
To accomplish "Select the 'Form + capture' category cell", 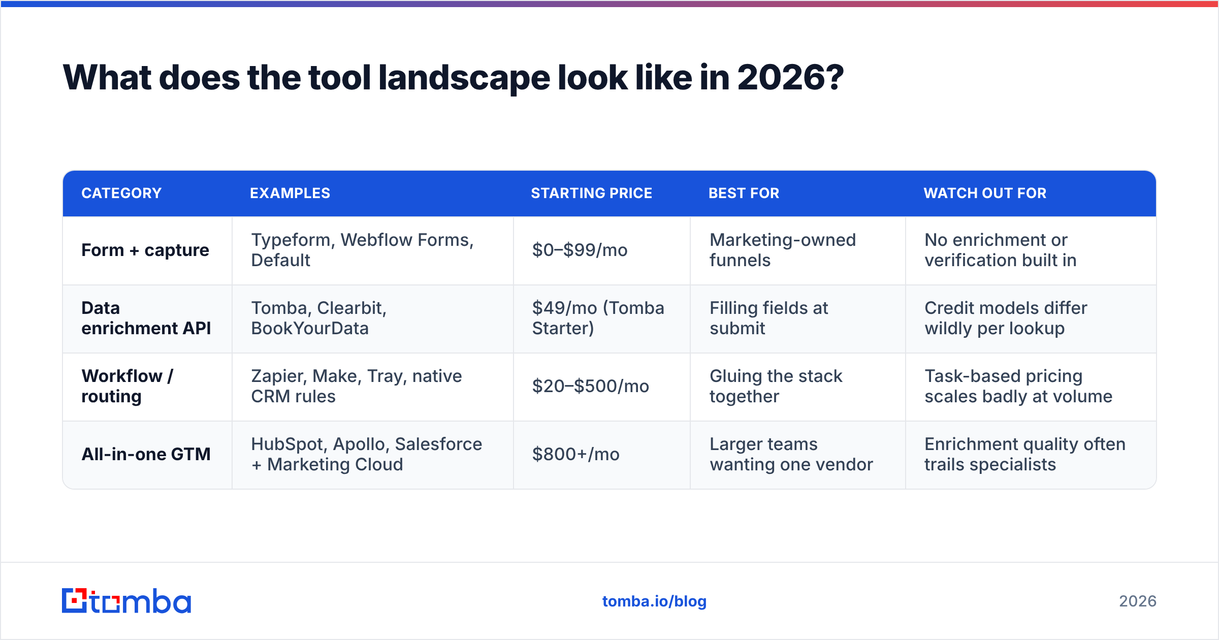I will pyautogui.click(x=147, y=250).
